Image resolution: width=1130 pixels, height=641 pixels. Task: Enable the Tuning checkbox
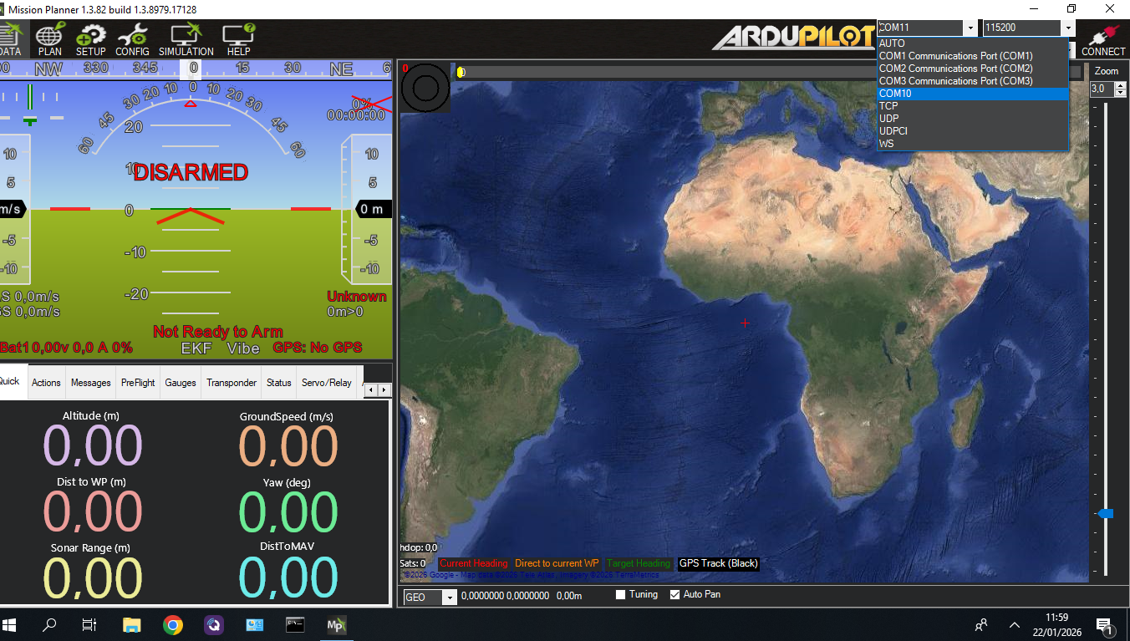pos(621,595)
